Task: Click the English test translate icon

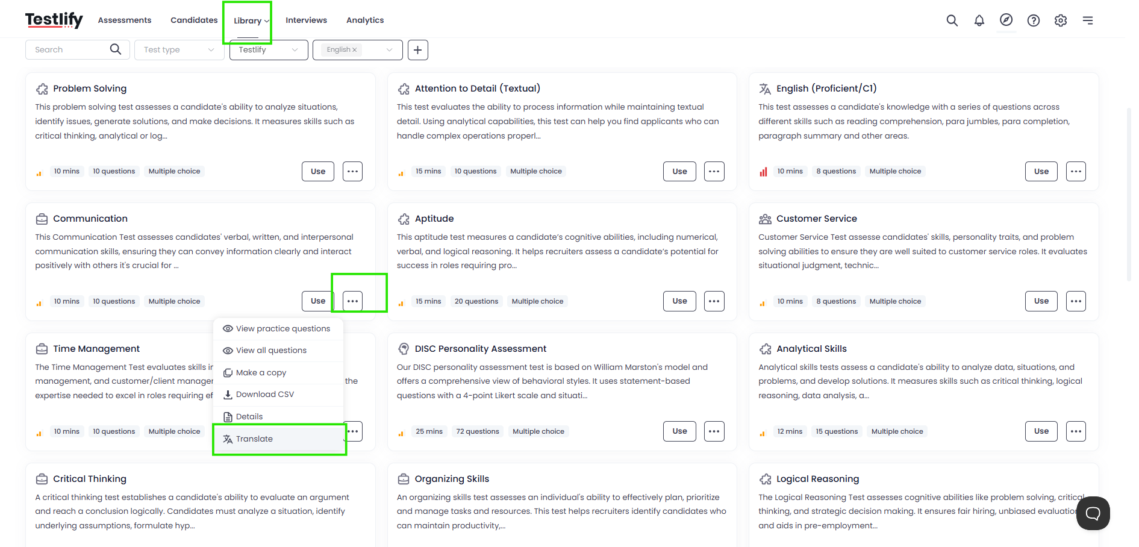Action: 765,89
